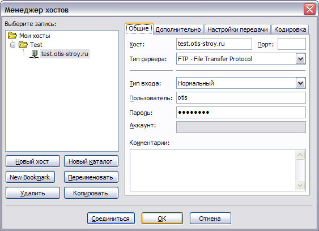Switch to the Дополнительно tab
319x231 pixels.
click(x=178, y=29)
